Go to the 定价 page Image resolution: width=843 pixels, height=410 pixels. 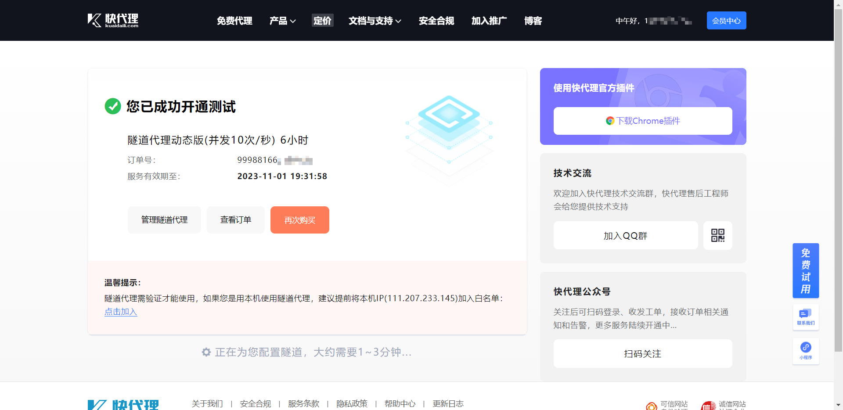[x=322, y=21]
